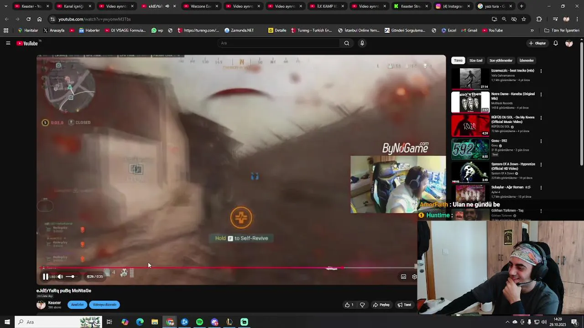Go to the YouTube home logo
The height and width of the screenshot is (328, 584).
pyautogui.click(x=27, y=43)
